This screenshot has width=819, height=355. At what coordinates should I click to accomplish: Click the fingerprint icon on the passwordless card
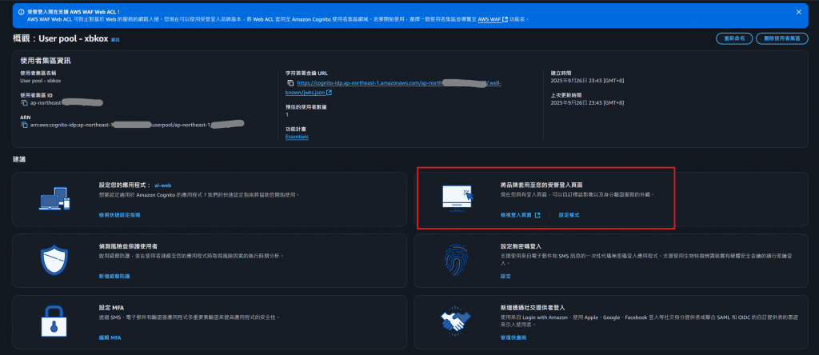click(x=456, y=260)
